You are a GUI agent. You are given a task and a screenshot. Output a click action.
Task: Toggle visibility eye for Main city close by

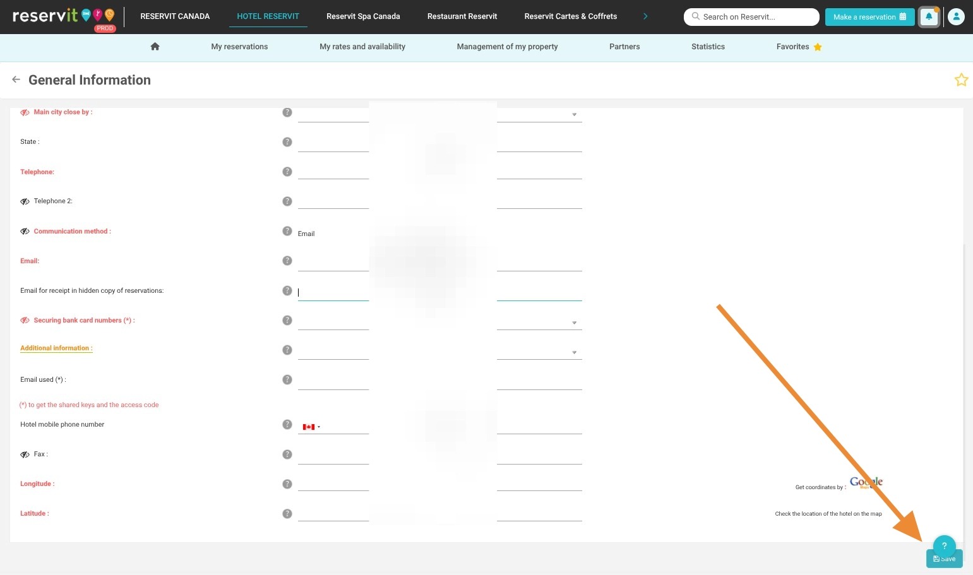click(x=25, y=112)
